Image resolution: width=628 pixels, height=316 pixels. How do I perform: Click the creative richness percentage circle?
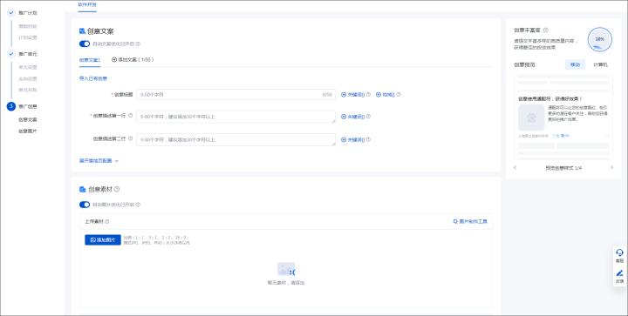coord(599,39)
